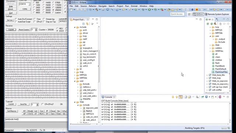Click the Set Macros button

(x=12, y=111)
